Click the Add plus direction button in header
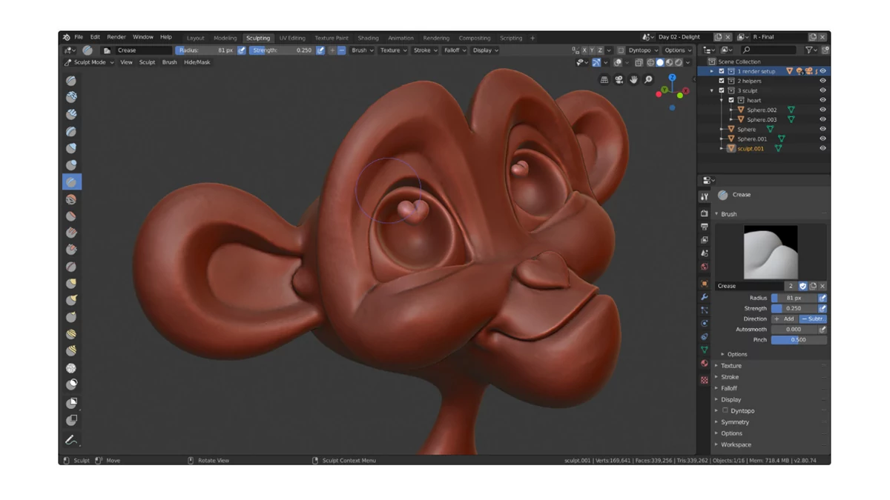This screenshot has width=890, height=500. [332, 50]
